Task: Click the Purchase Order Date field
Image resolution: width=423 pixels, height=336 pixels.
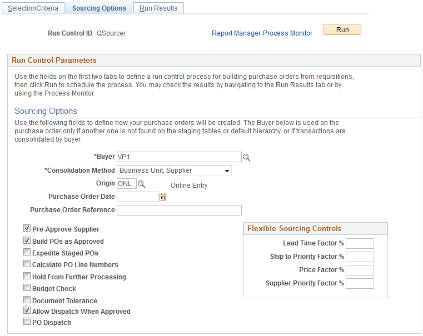Action: pos(137,197)
